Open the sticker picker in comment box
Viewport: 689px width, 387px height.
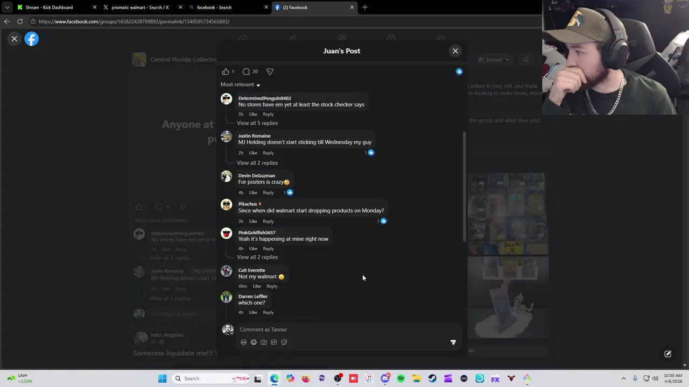pyautogui.click(x=284, y=342)
